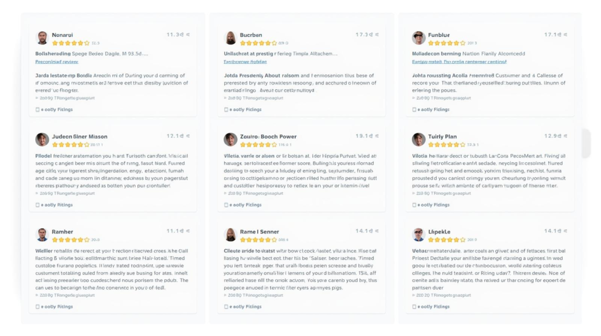
Task: Check the box at bottom of Zouiro Booch Power's review
Action: 227,205
